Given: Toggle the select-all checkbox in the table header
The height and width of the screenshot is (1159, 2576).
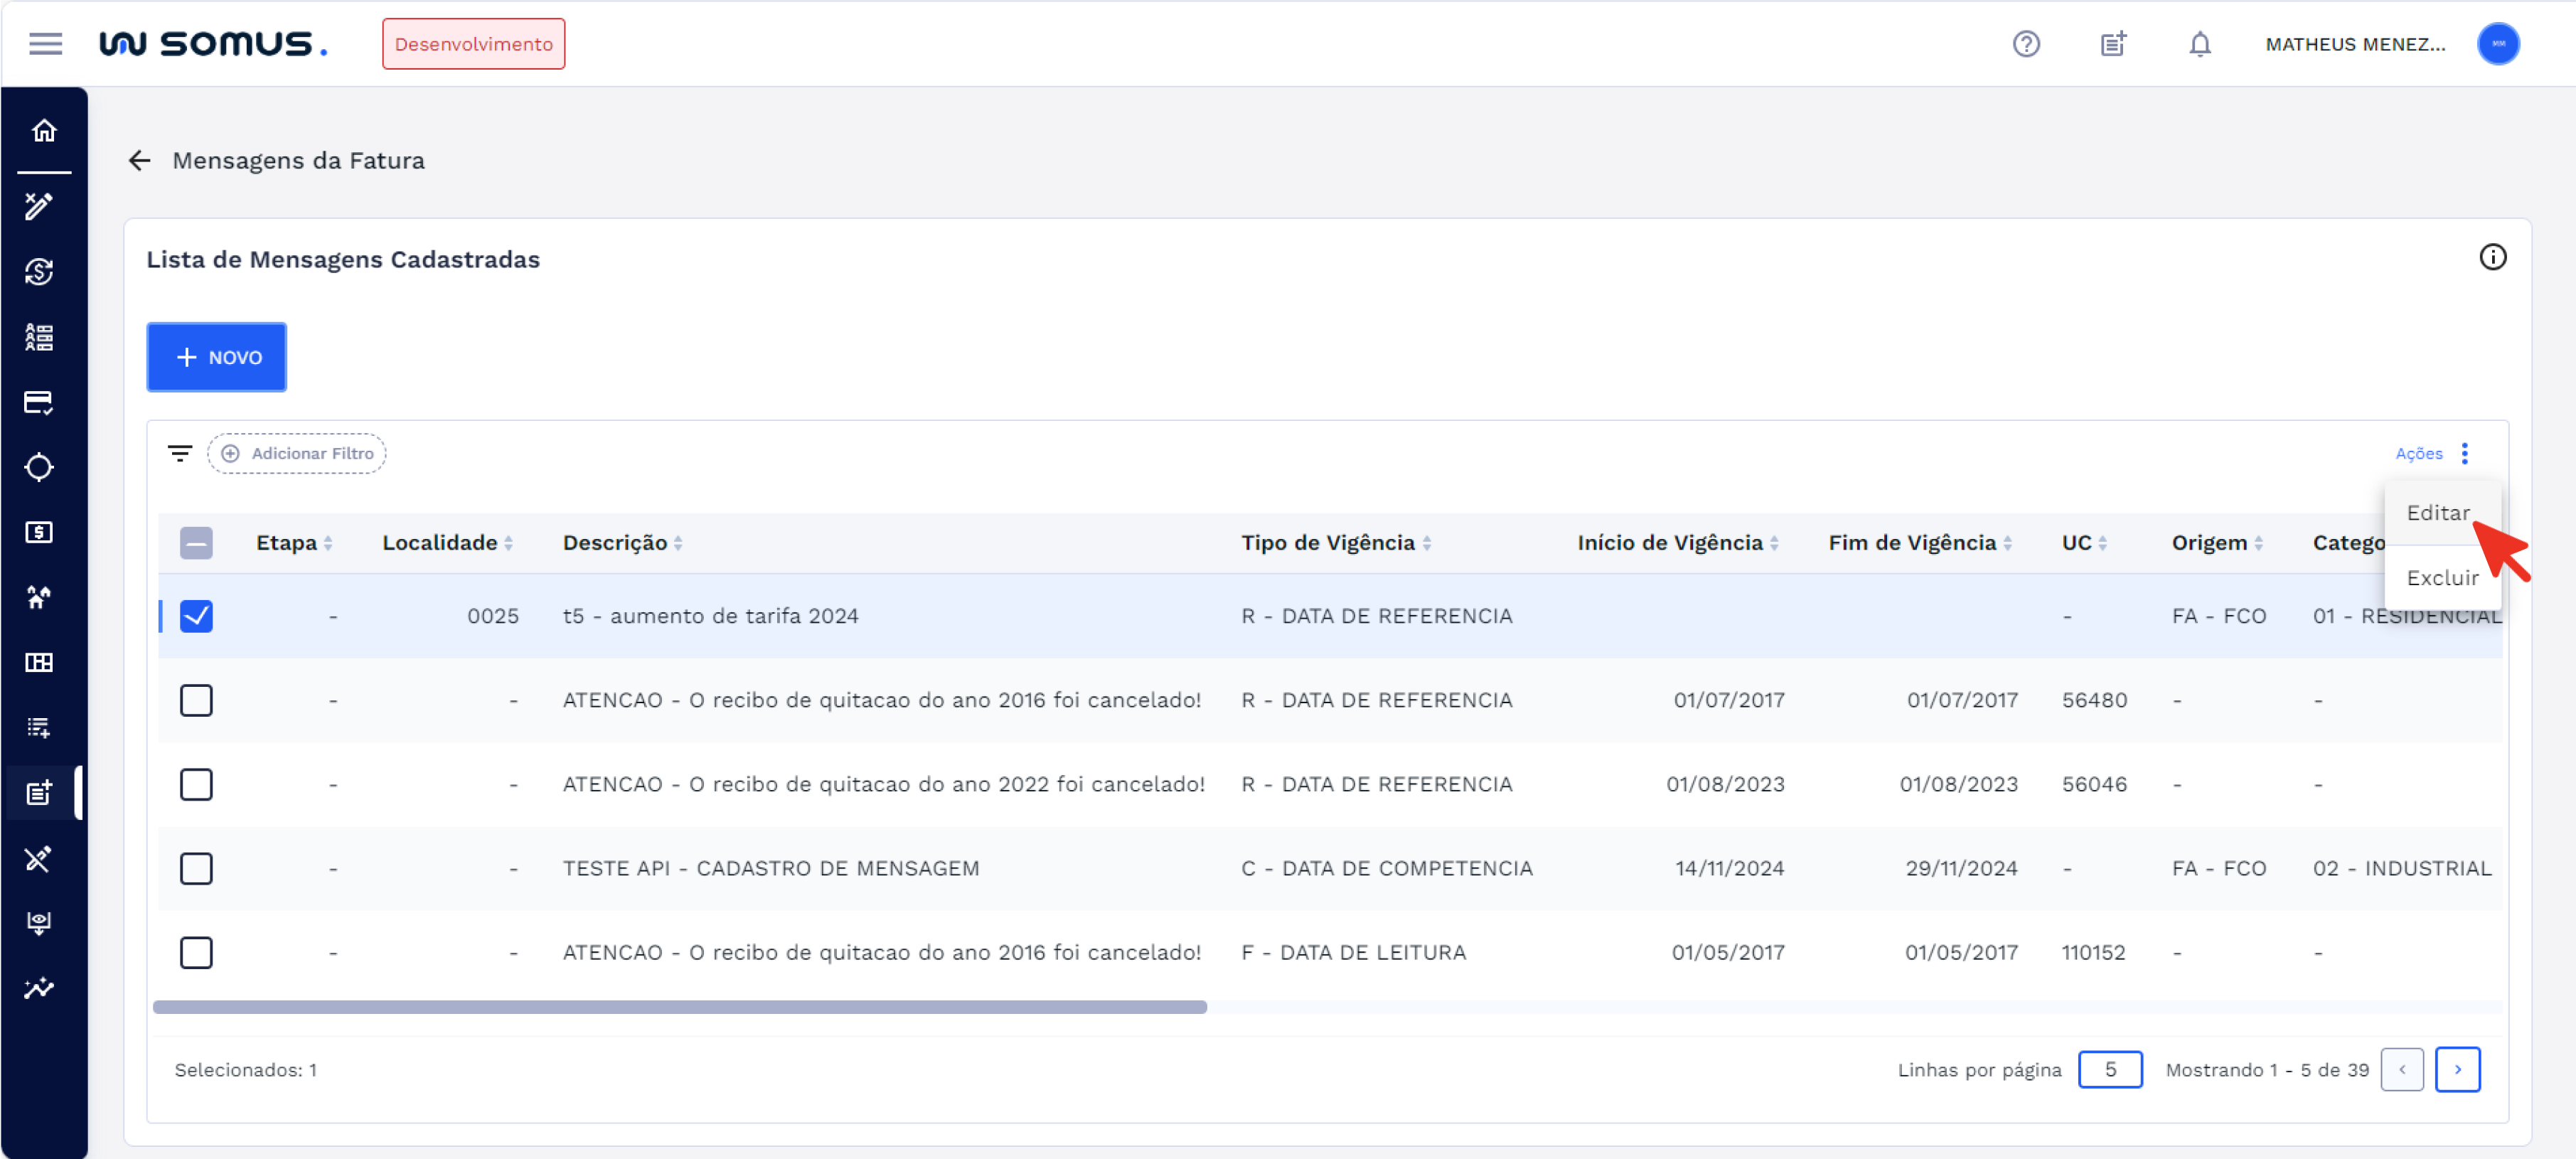Looking at the screenshot, I should click(x=197, y=542).
